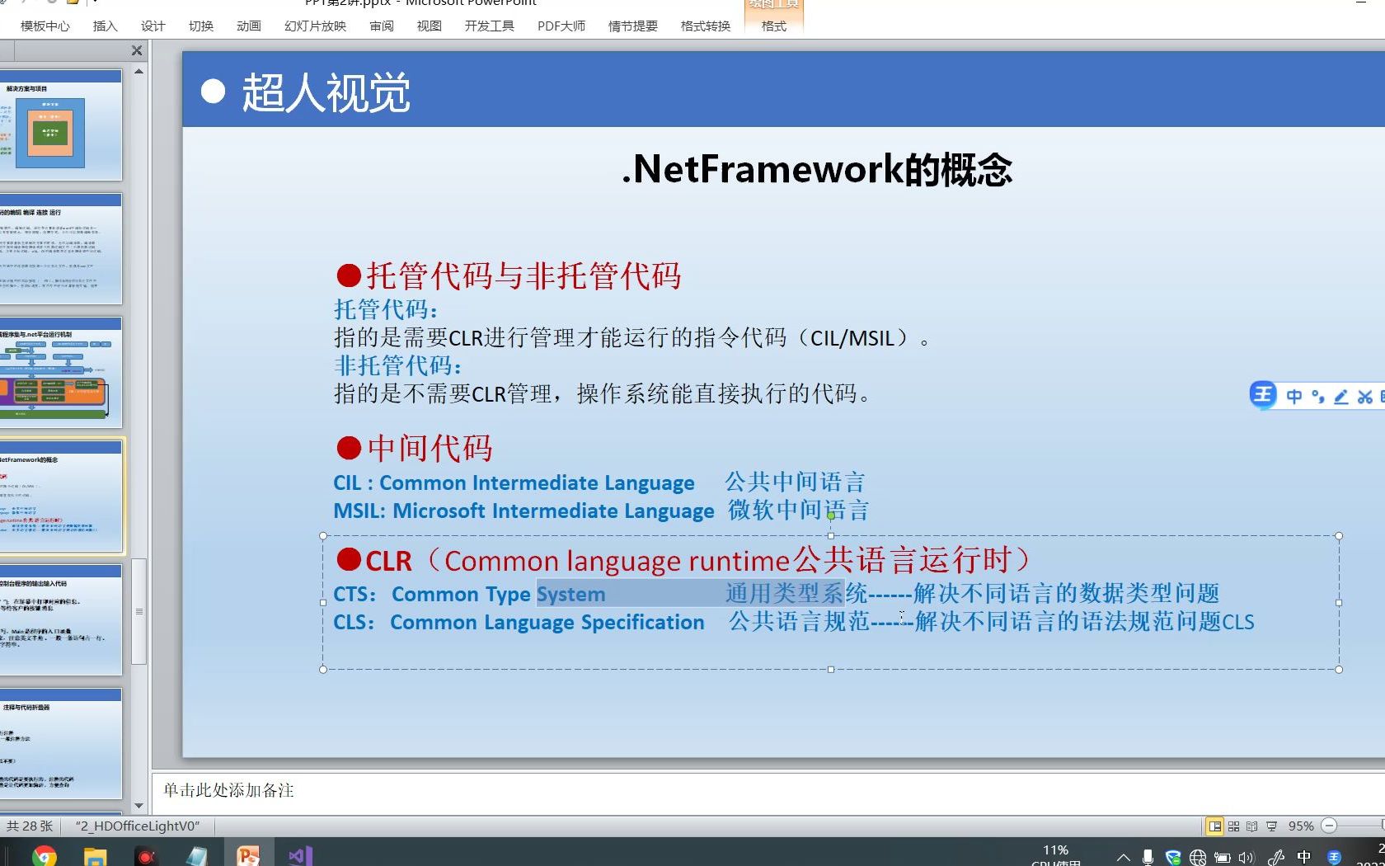Expand hidden system tray icons

[1123, 858]
